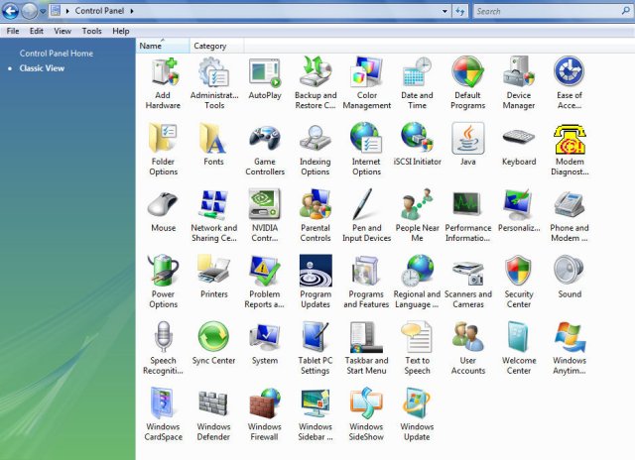The width and height of the screenshot is (635, 460).
Task: Open Scanners and Cameras
Action: coord(467,283)
